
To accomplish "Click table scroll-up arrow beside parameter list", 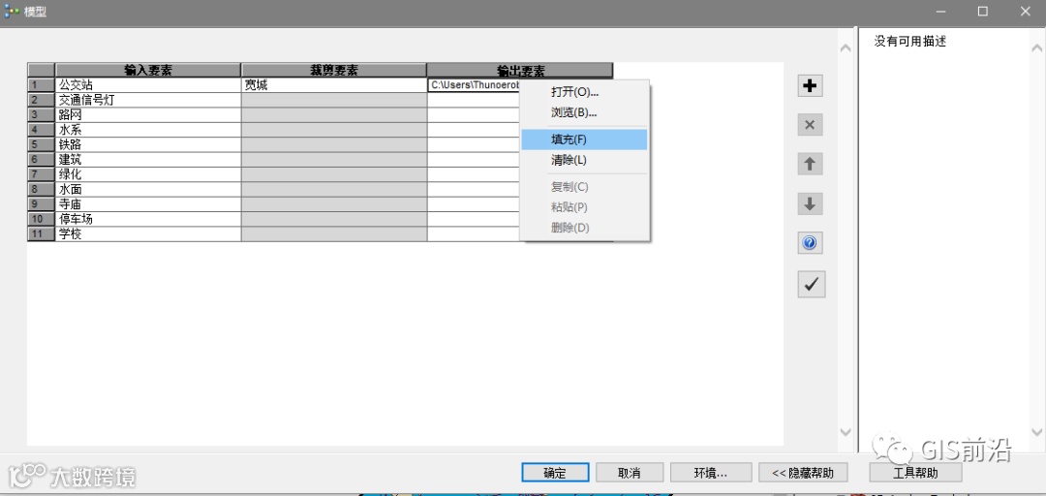I will pyautogui.click(x=846, y=48).
